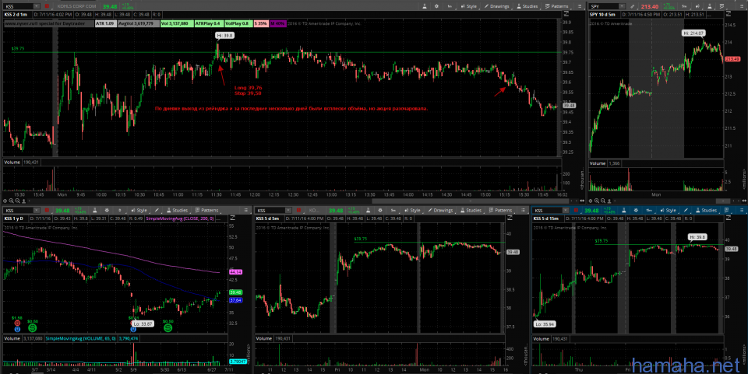748x374 pixels.
Task: Open the KSS symbol dropdown in 5m chart
Action: coord(288,210)
